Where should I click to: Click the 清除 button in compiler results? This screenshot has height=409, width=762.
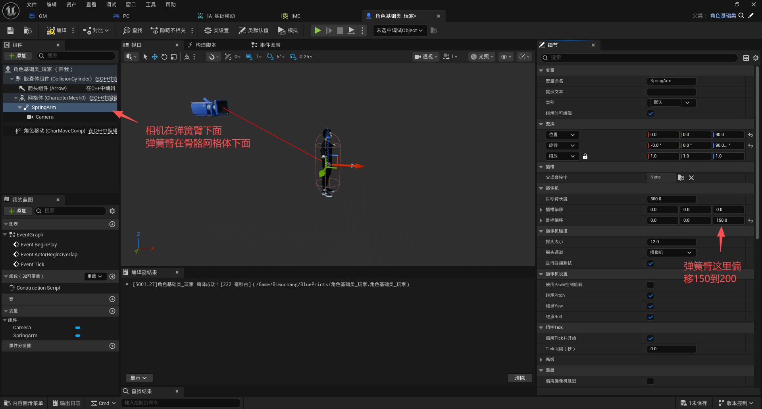pos(520,378)
